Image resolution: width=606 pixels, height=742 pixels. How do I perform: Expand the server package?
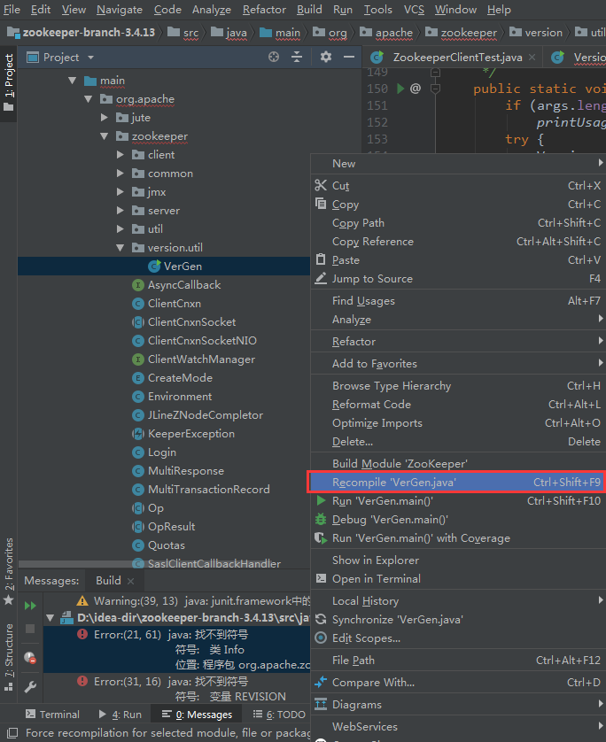pos(120,211)
